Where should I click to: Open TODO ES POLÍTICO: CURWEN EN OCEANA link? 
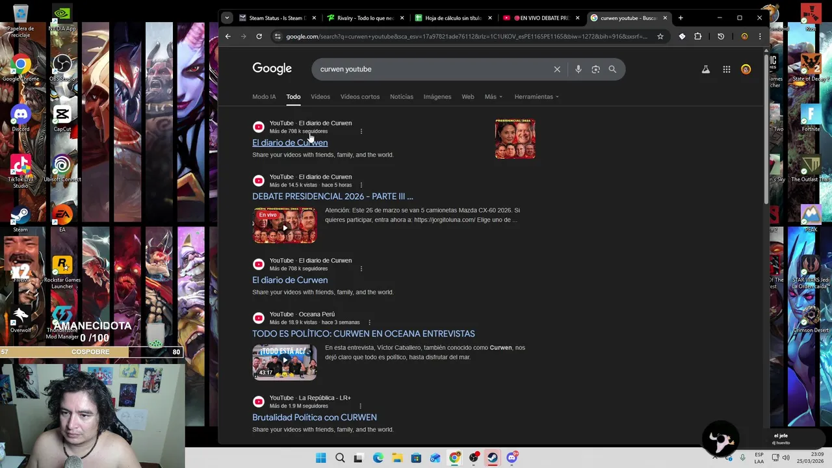click(363, 333)
